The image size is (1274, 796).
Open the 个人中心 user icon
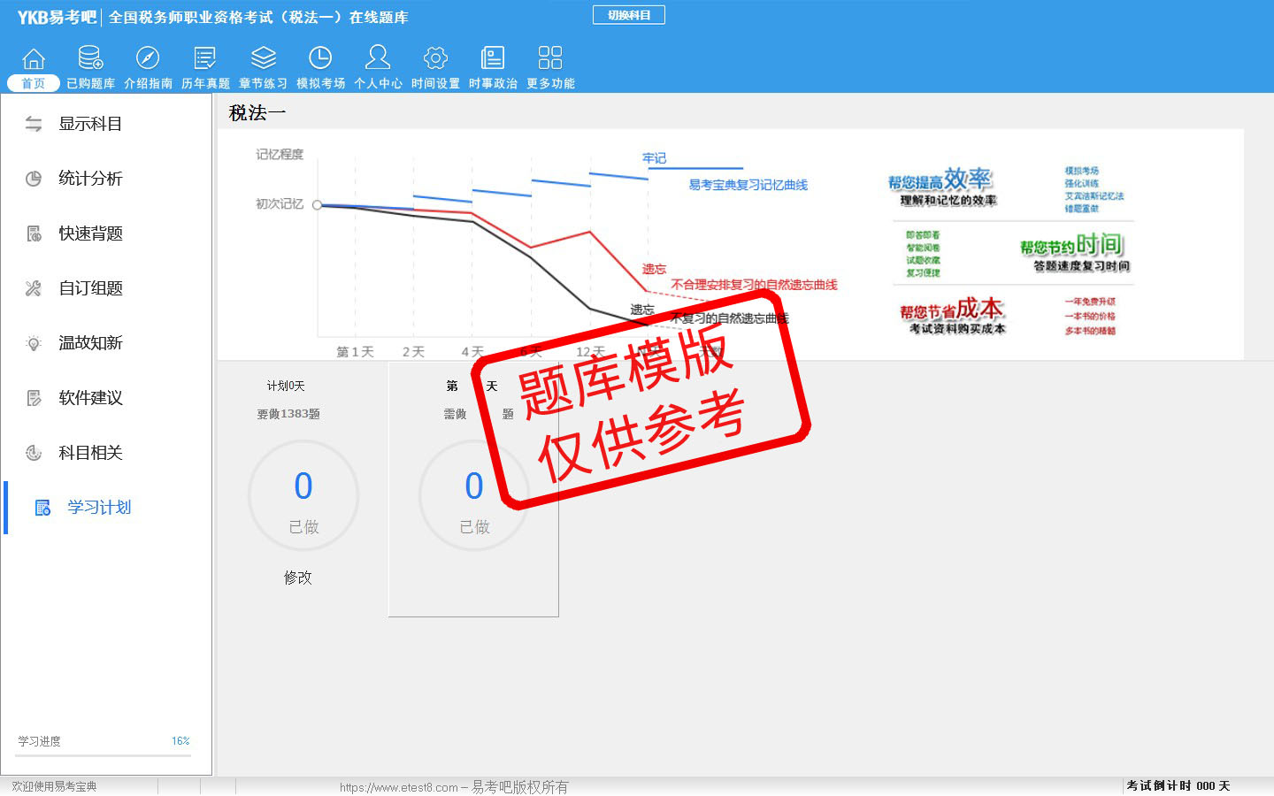tap(378, 59)
